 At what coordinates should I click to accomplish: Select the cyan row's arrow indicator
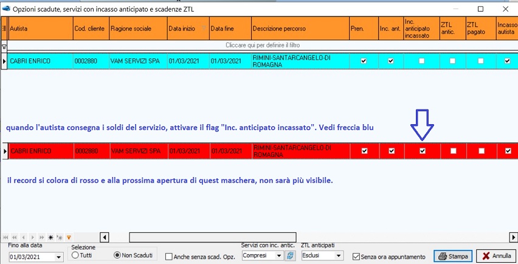[x=4, y=61]
